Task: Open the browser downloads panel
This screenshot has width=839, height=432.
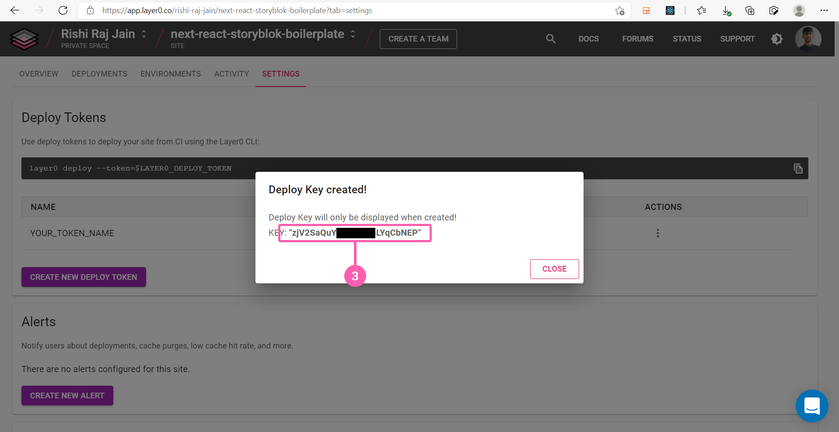Action: click(x=726, y=10)
